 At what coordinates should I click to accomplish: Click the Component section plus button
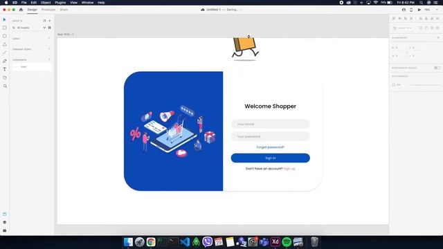(438, 37)
